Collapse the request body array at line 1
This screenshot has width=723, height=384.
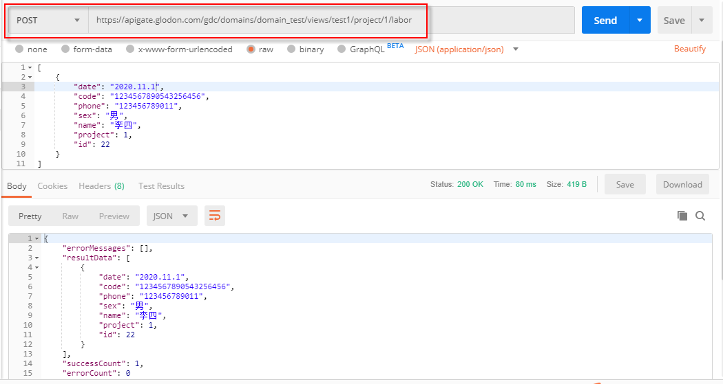pos(31,67)
